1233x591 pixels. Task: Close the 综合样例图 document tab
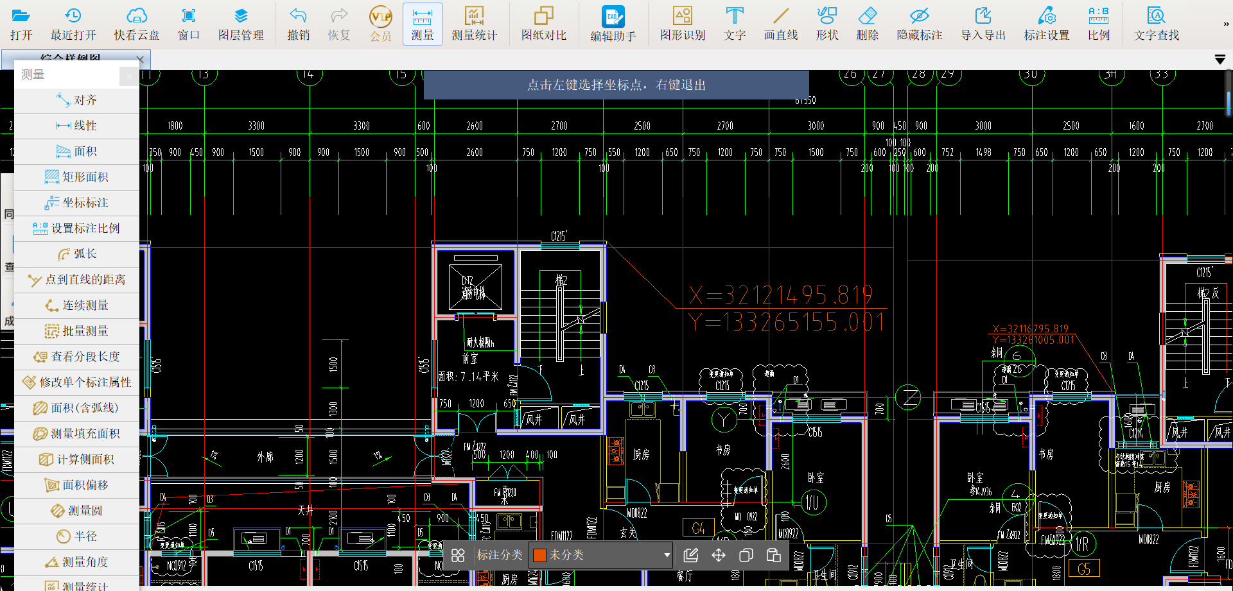coord(140,59)
